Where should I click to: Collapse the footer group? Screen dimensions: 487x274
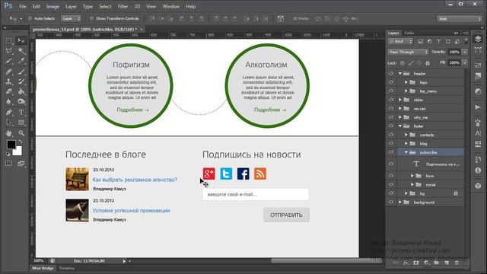click(400, 126)
